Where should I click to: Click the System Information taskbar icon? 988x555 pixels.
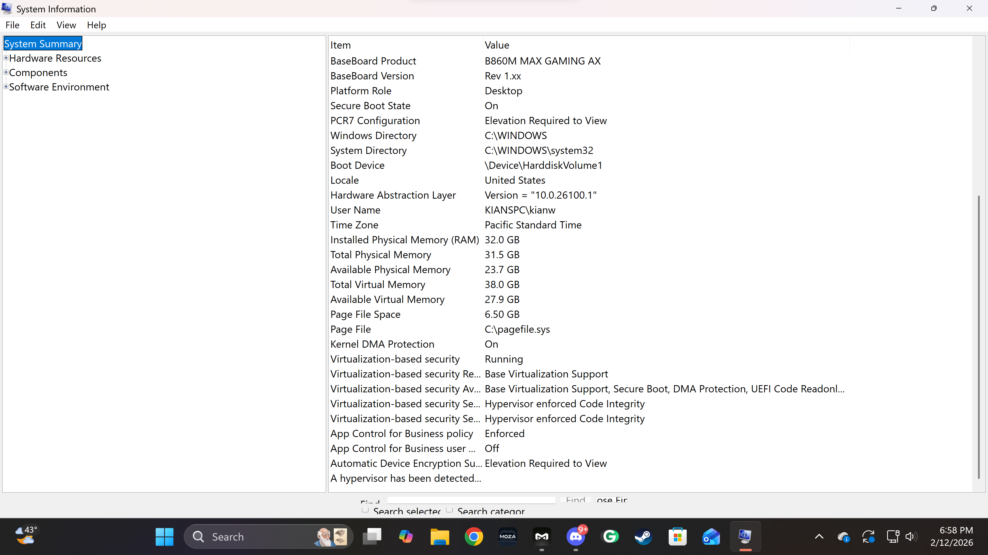[x=745, y=536]
